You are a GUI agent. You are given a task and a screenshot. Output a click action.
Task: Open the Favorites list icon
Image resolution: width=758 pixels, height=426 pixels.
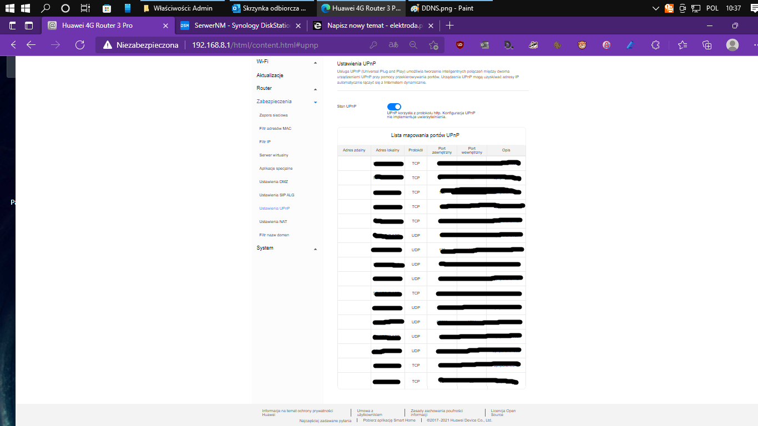pyautogui.click(x=683, y=45)
